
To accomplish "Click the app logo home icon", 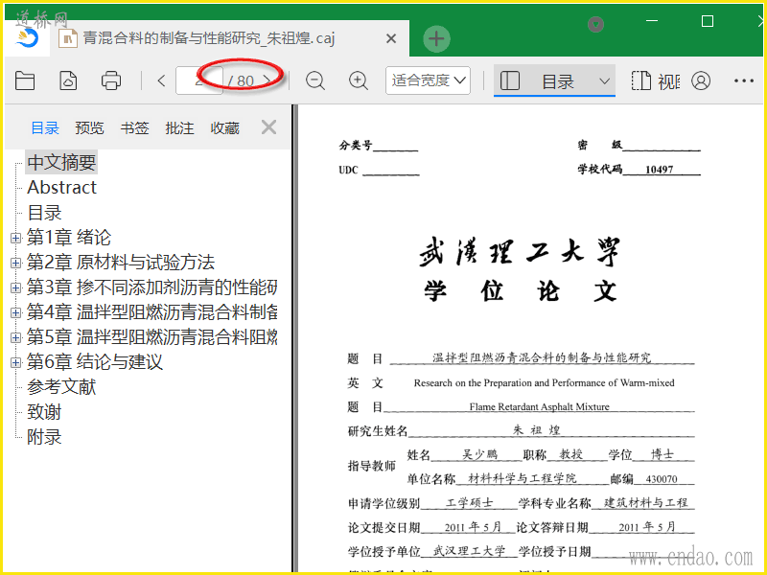I will click(28, 38).
